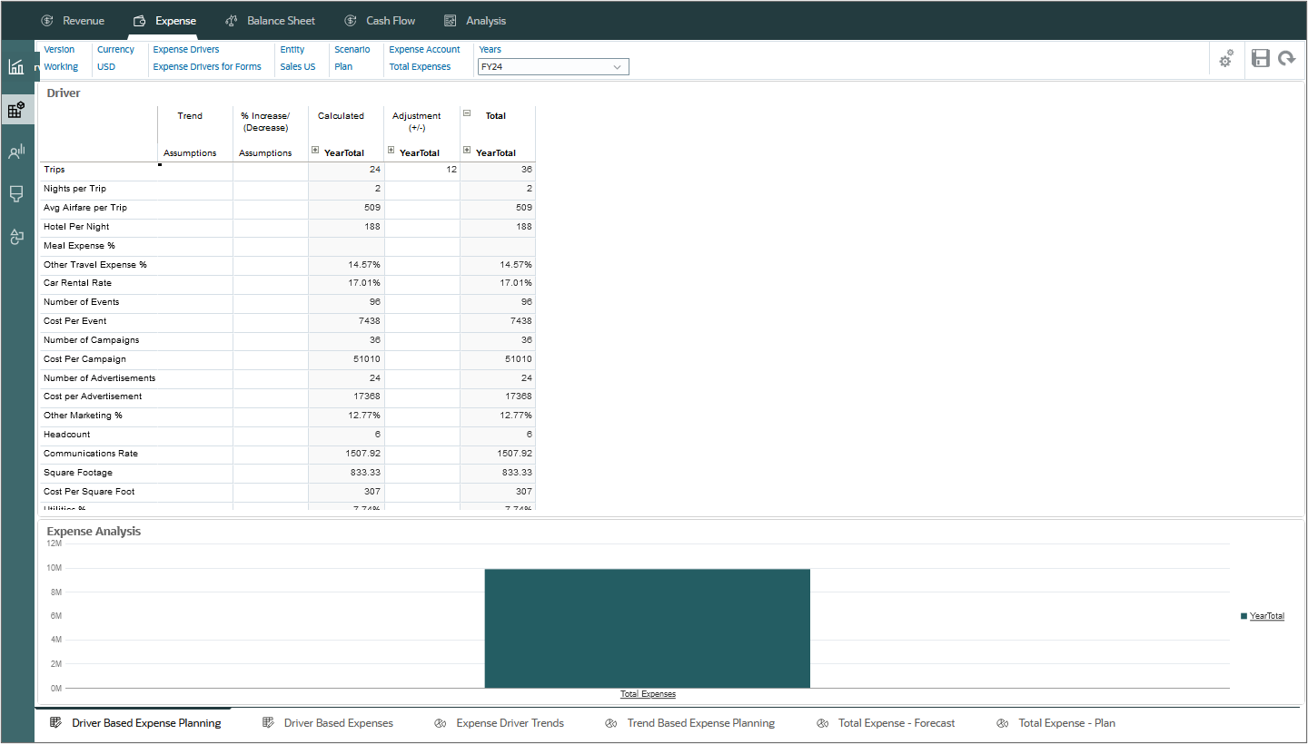Select the Analysis dashboard icon in the sidebar

(x=16, y=66)
